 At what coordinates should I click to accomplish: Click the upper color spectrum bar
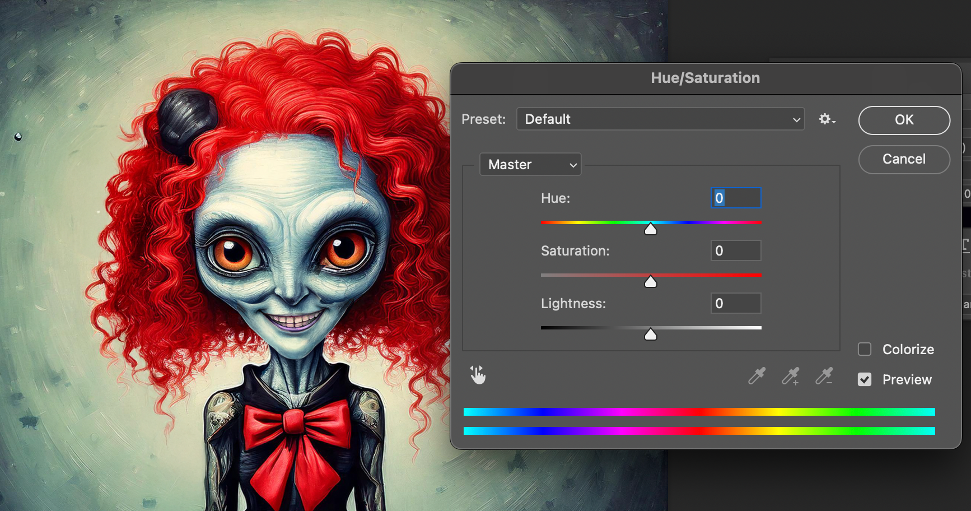click(699, 412)
